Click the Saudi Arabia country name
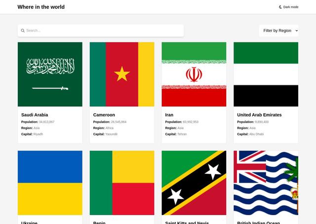 pyautogui.click(x=35, y=115)
